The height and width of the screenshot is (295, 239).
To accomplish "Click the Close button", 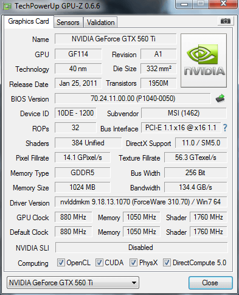I will [x=210, y=283].
